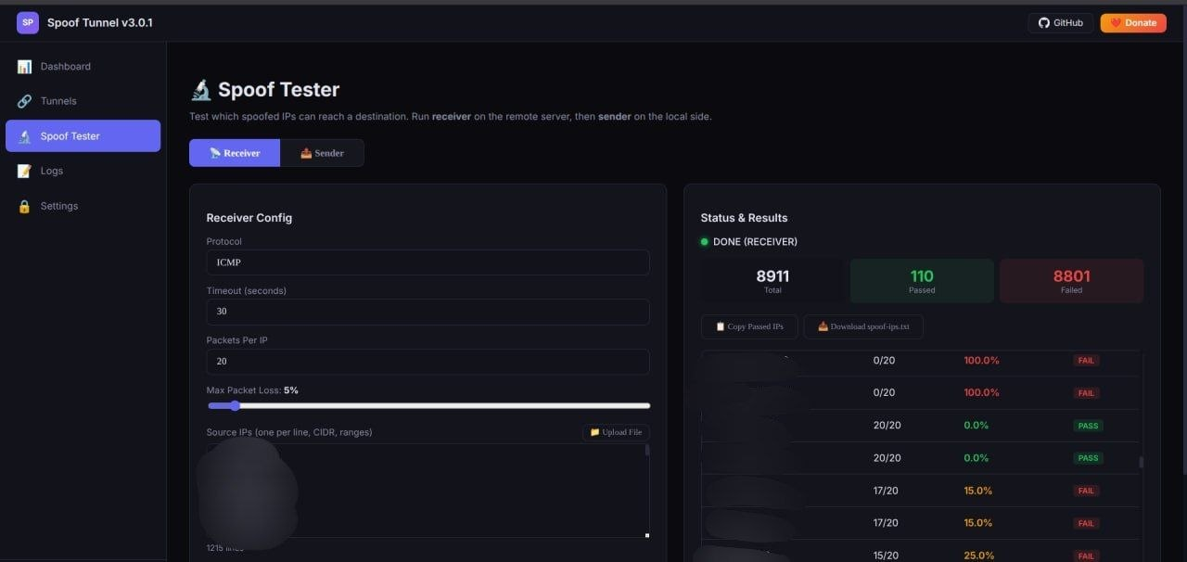The image size is (1187, 562).
Task: Select Spoof Tester in sidebar
Action: point(83,136)
